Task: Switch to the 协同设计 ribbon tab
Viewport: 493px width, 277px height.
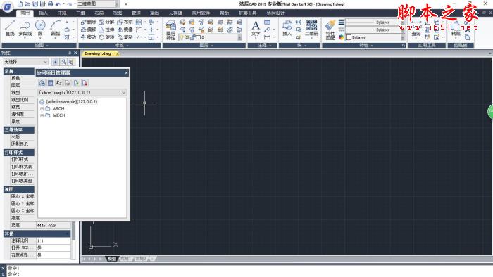Action: coord(275,13)
